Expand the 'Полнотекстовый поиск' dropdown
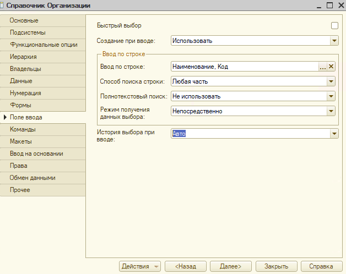Image resolution: width=346 pixels, height=274 pixels. tap(331, 96)
